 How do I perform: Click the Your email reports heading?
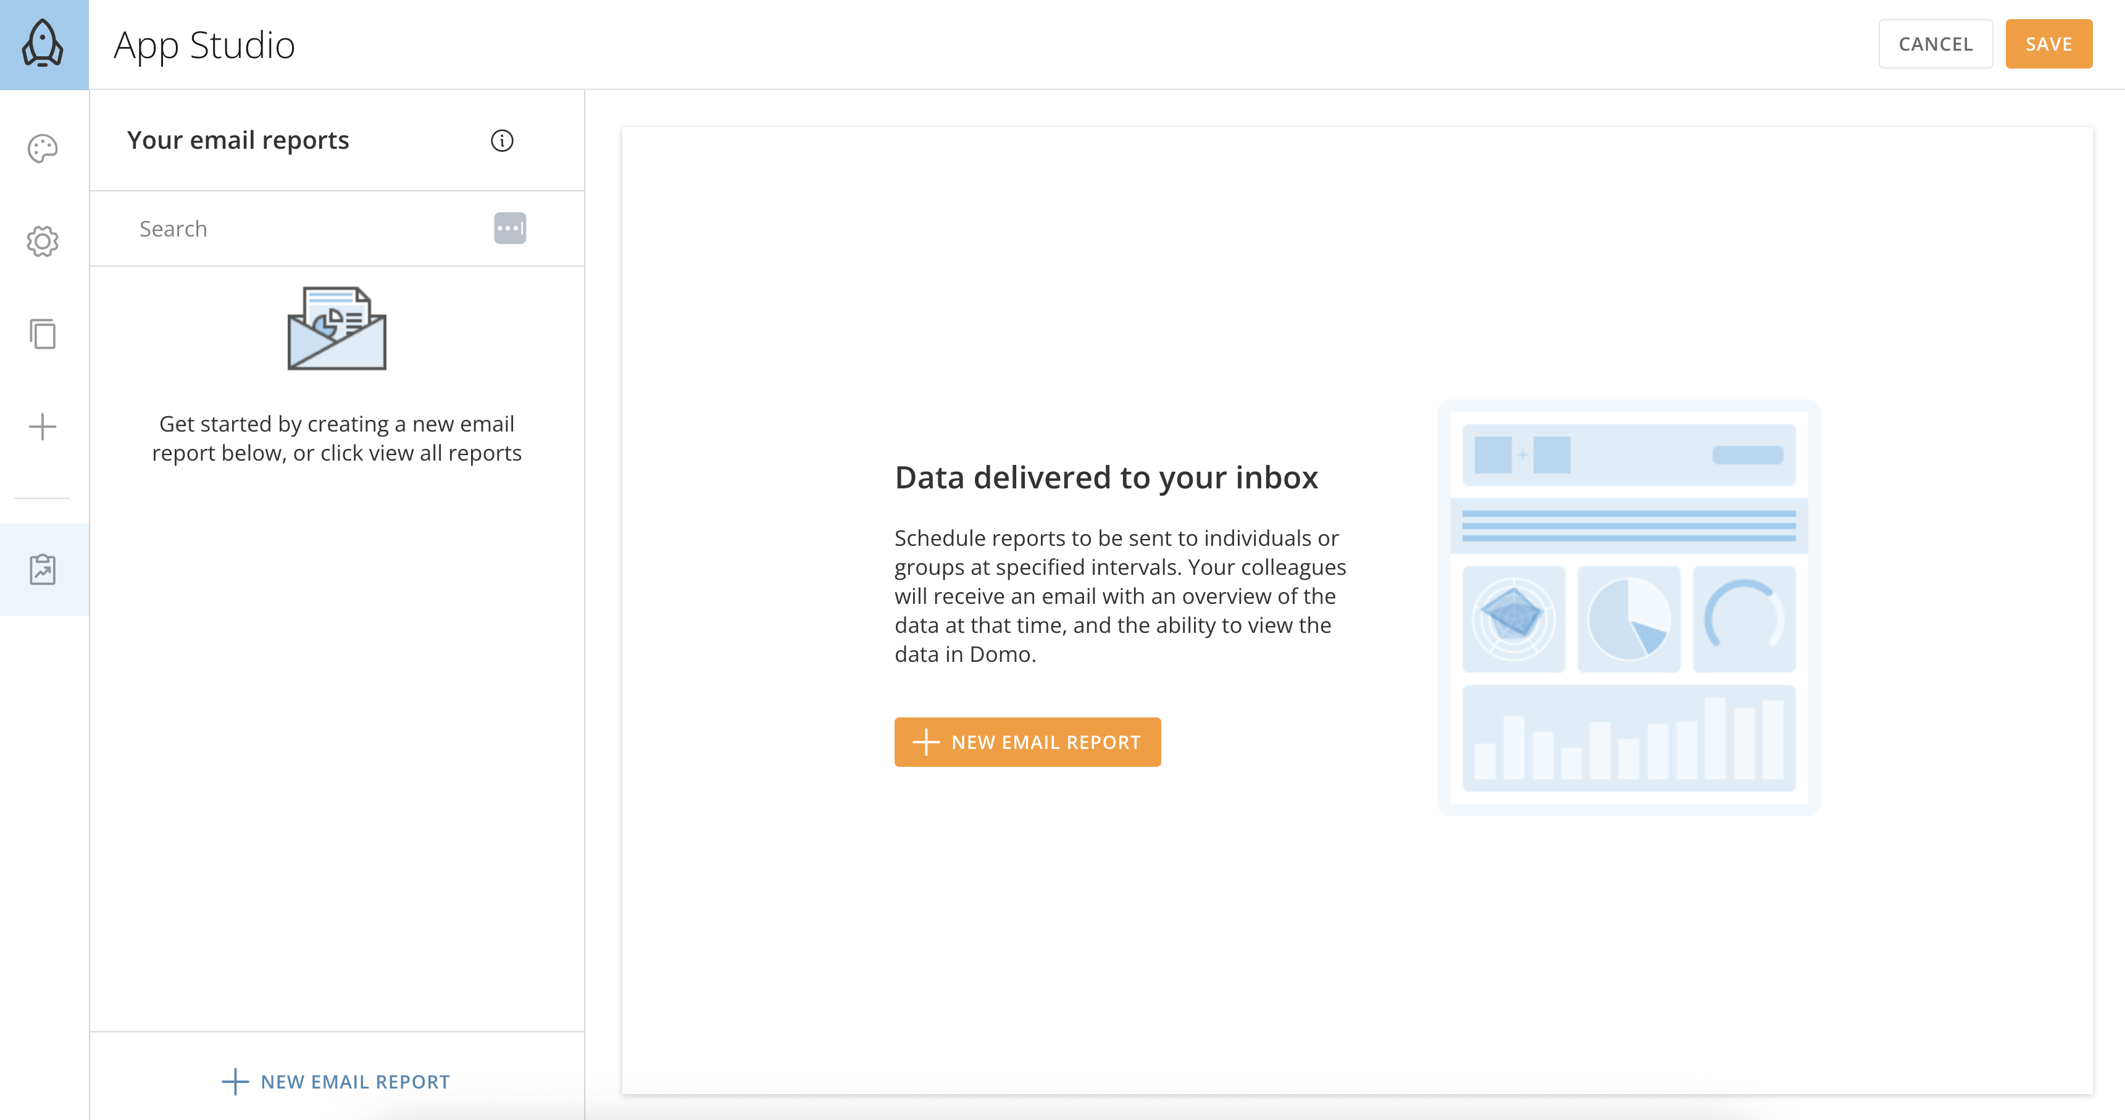click(238, 140)
